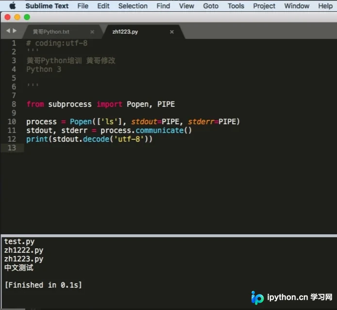Click the 'from' keyword on line 8
Viewport: 337px width, 310px height.
(35, 104)
